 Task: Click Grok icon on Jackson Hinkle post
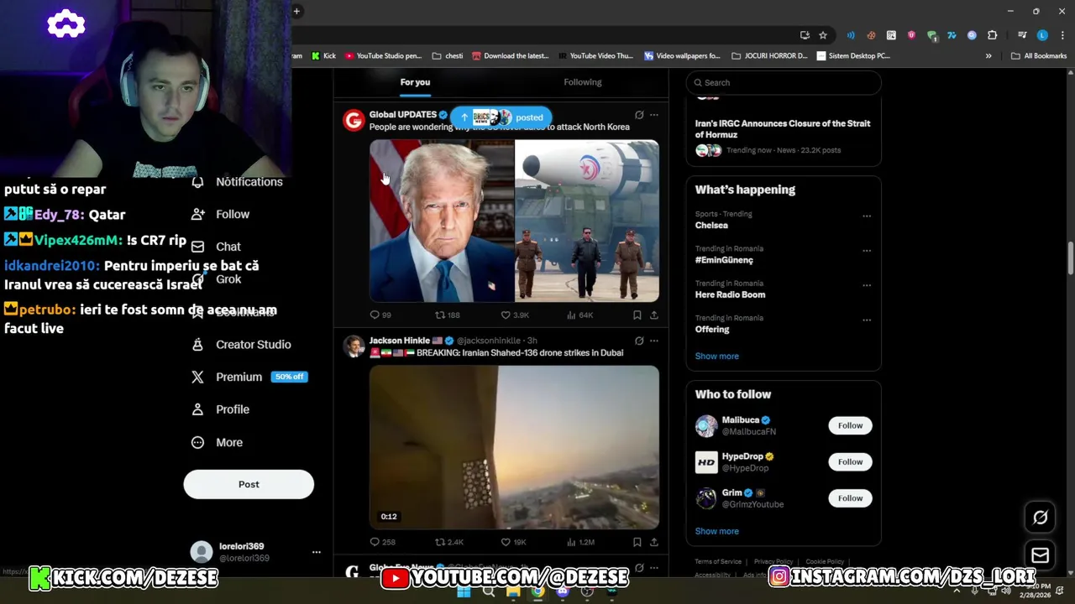[x=639, y=341]
